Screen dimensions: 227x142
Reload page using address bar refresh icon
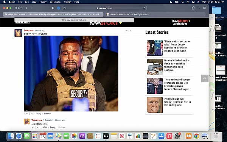145,8
